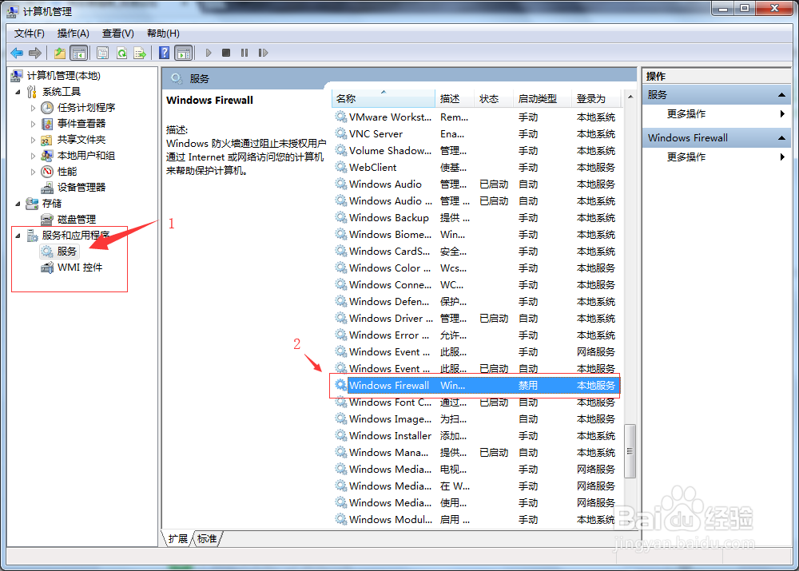Image resolution: width=799 pixels, height=571 pixels.
Task: Collapse the 存储 tree node
Action: coord(18,204)
